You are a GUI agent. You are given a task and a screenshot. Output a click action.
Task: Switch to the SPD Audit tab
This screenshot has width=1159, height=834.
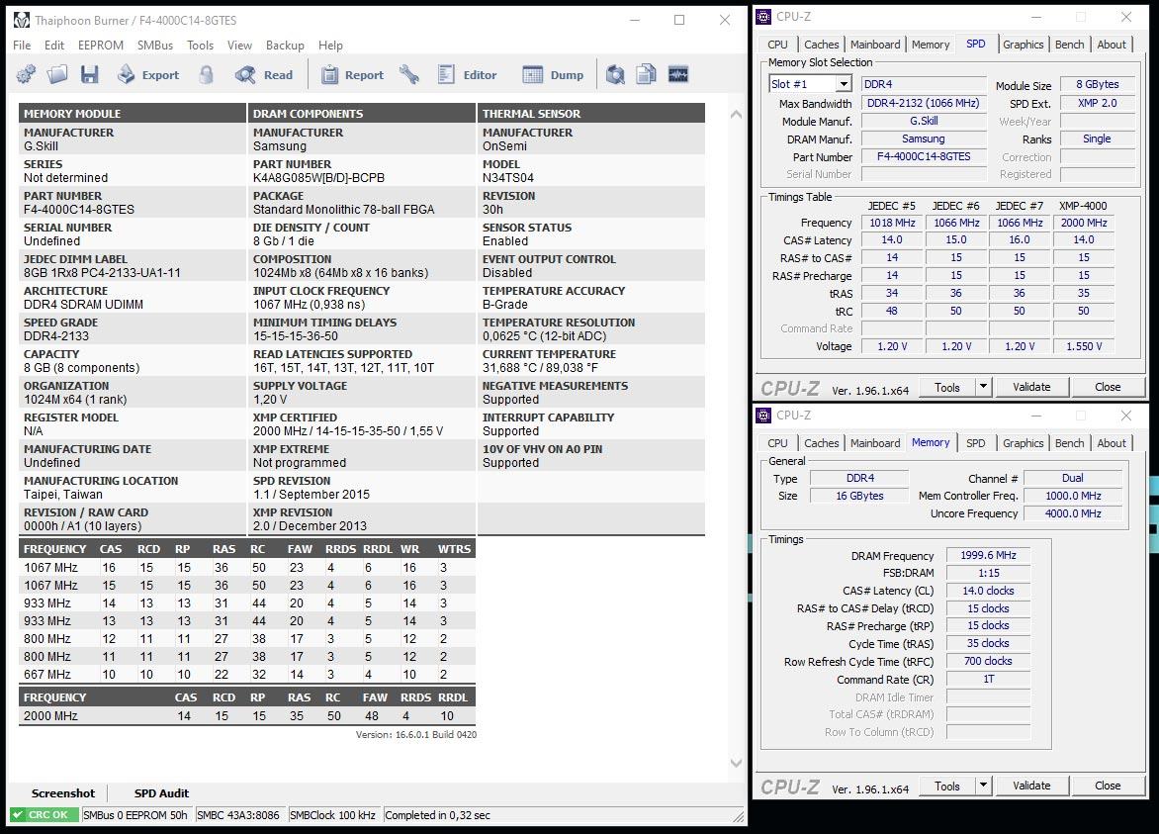click(161, 793)
